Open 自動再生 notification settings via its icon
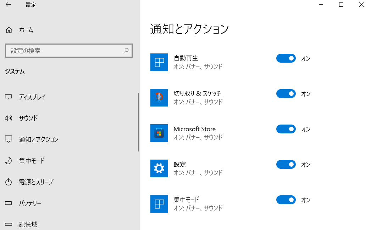Viewport: 371px width, 230px height. [159, 62]
